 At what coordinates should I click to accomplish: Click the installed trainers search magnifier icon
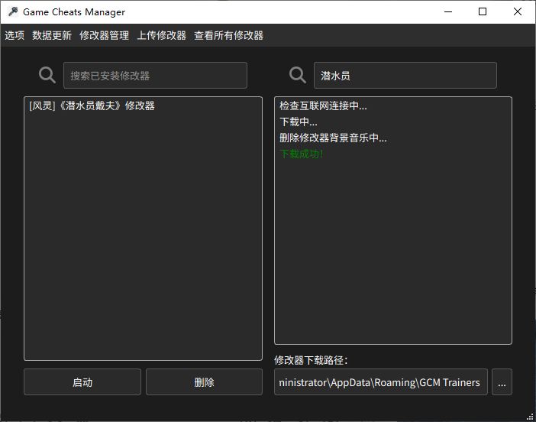point(47,75)
